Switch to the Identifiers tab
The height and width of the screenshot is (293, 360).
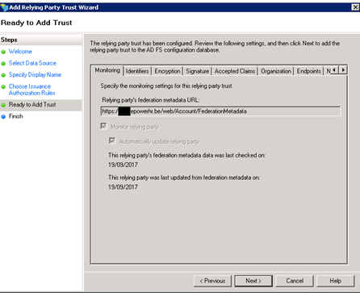click(137, 71)
